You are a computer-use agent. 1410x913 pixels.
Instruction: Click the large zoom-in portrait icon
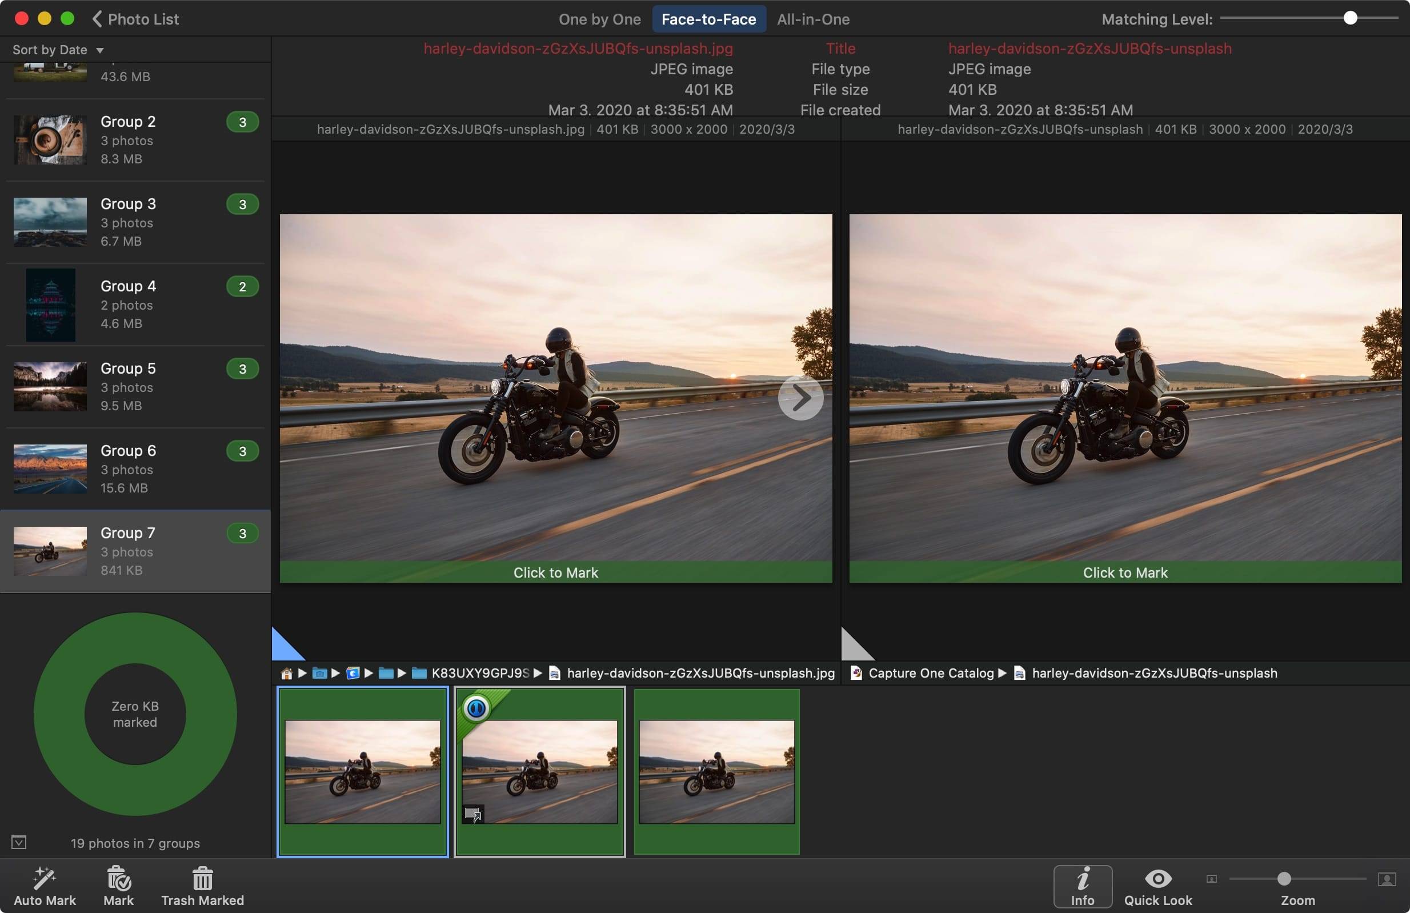(x=1387, y=879)
